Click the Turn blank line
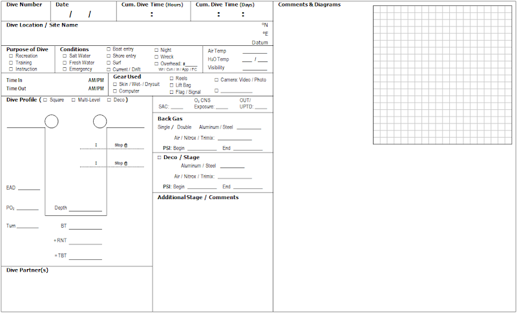 [x=28, y=227]
